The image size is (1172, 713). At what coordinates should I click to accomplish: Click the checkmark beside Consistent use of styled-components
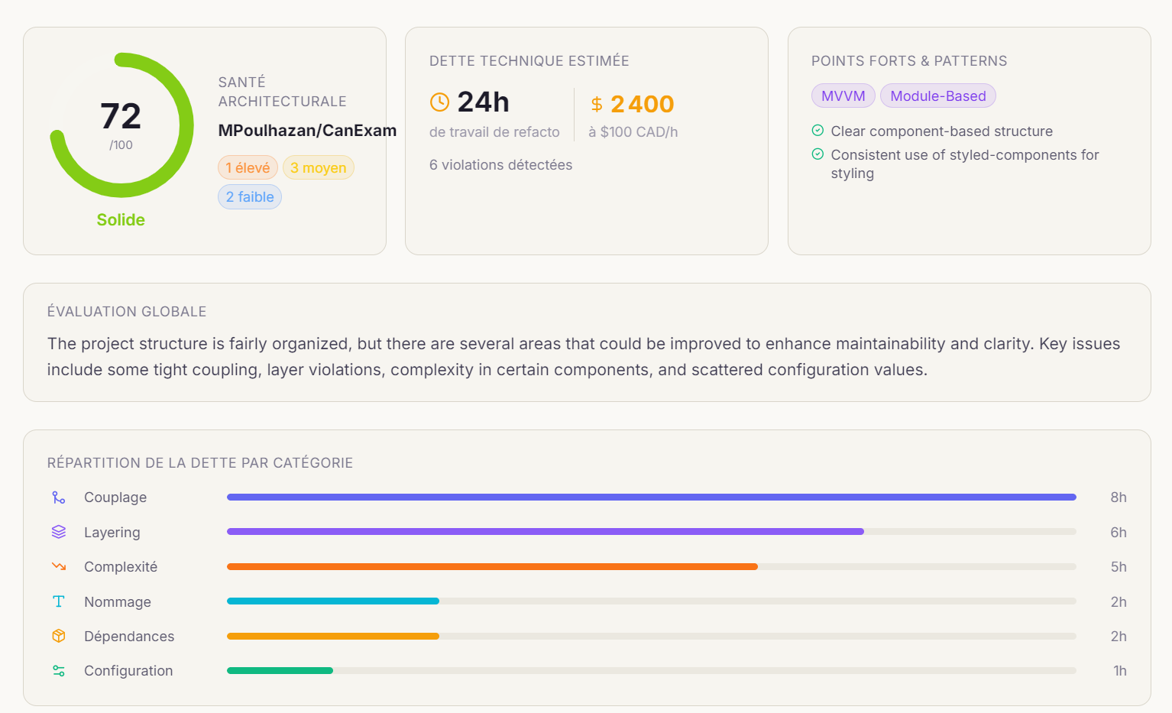(817, 154)
